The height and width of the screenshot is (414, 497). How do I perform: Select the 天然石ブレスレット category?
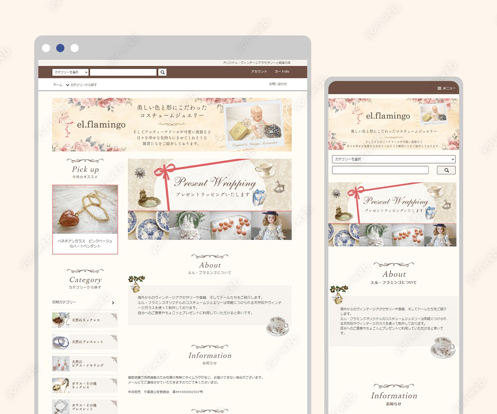[x=85, y=342]
